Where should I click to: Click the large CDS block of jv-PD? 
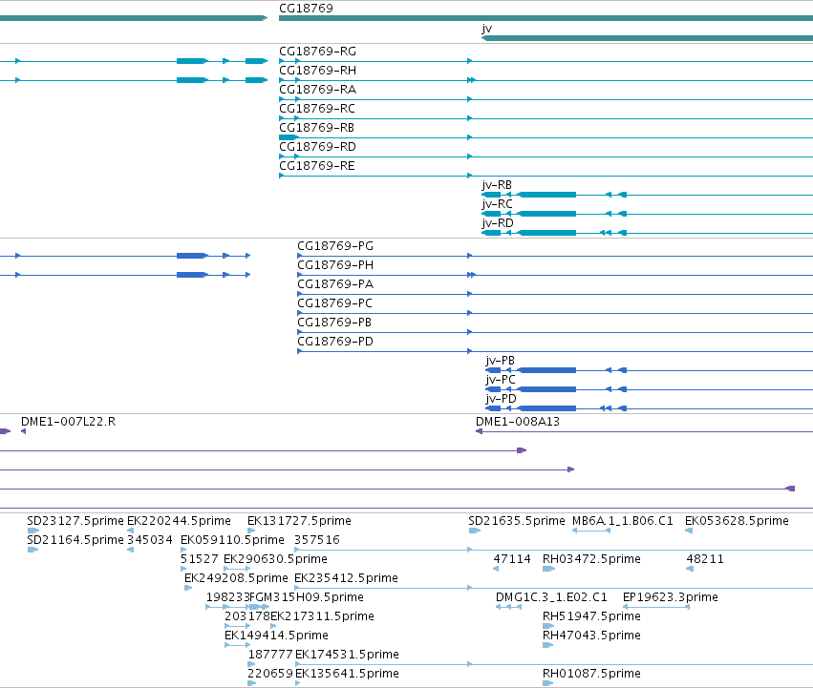coord(547,408)
